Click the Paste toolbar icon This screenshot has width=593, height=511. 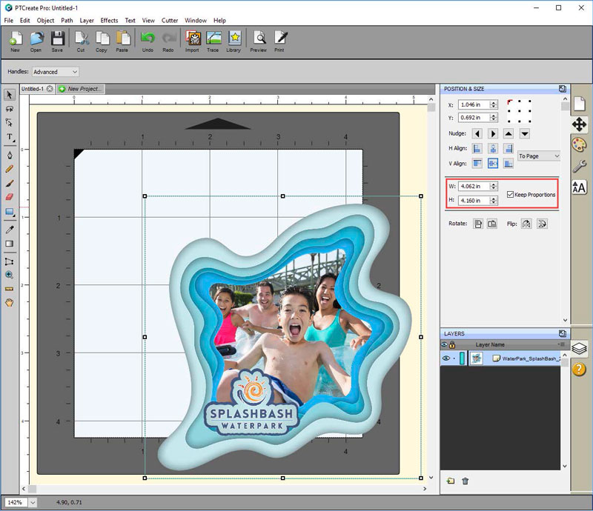point(122,41)
